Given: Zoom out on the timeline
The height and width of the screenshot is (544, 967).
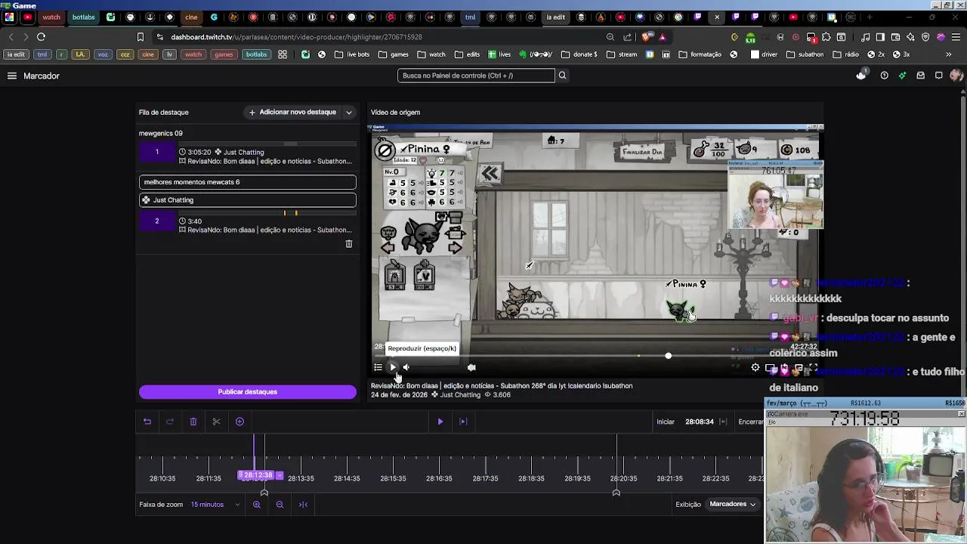Looking at the screenshot, I should [280, 505].
